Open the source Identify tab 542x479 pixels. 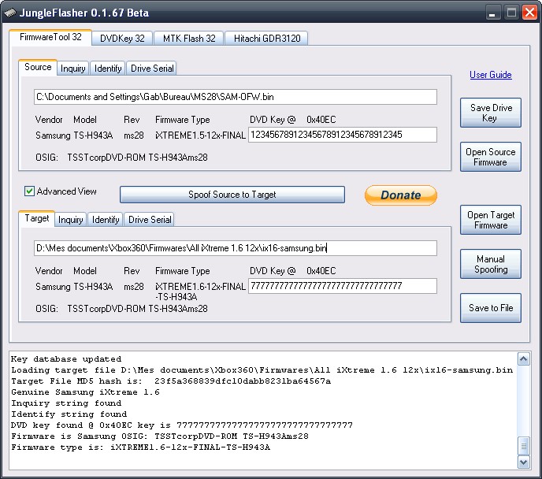(x=108, y=69)
